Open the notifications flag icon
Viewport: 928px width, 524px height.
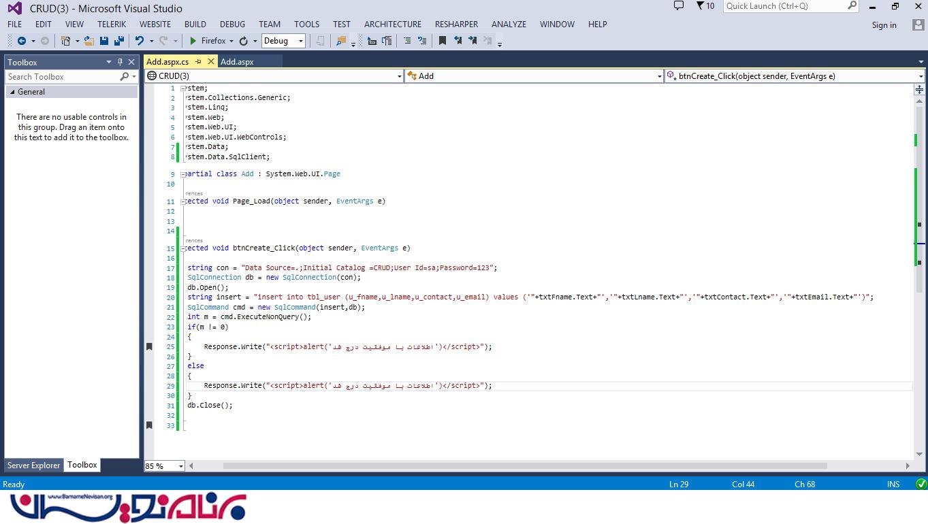[701, 6]
